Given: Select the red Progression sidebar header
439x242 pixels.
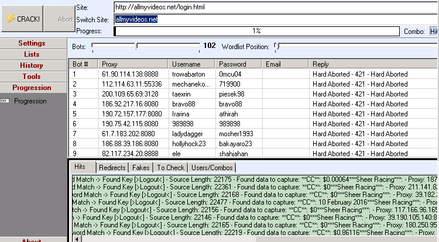Looking at the screenshot, I should (33, 88).
